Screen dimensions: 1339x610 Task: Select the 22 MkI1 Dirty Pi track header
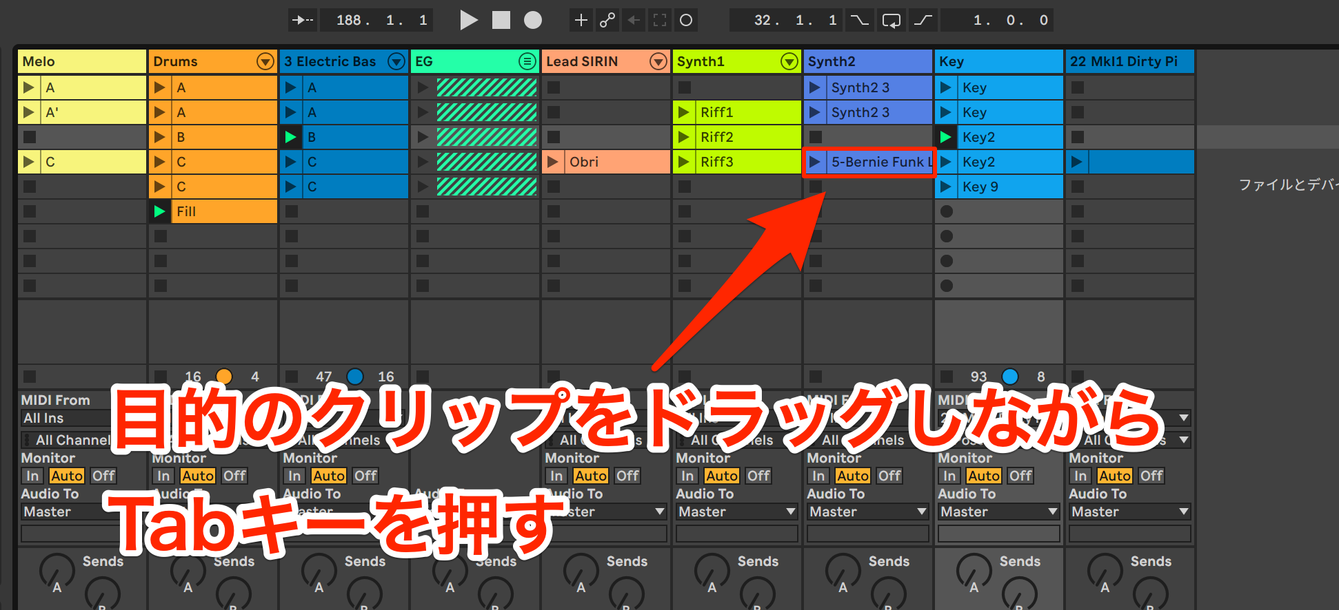click(1130, 61)
